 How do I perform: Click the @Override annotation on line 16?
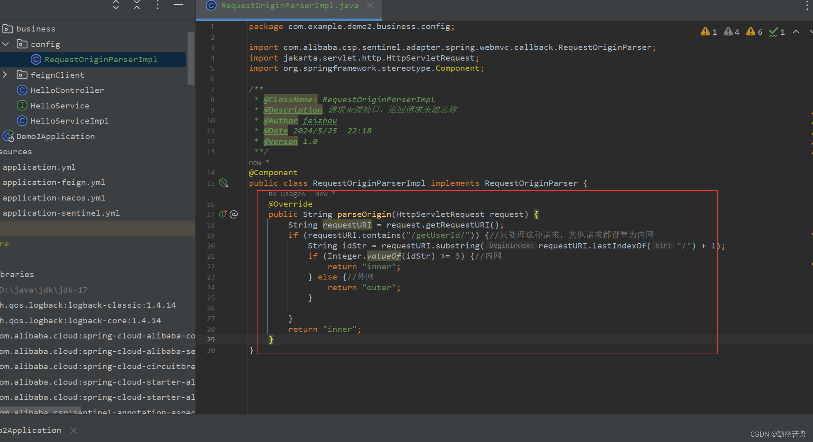291,204
